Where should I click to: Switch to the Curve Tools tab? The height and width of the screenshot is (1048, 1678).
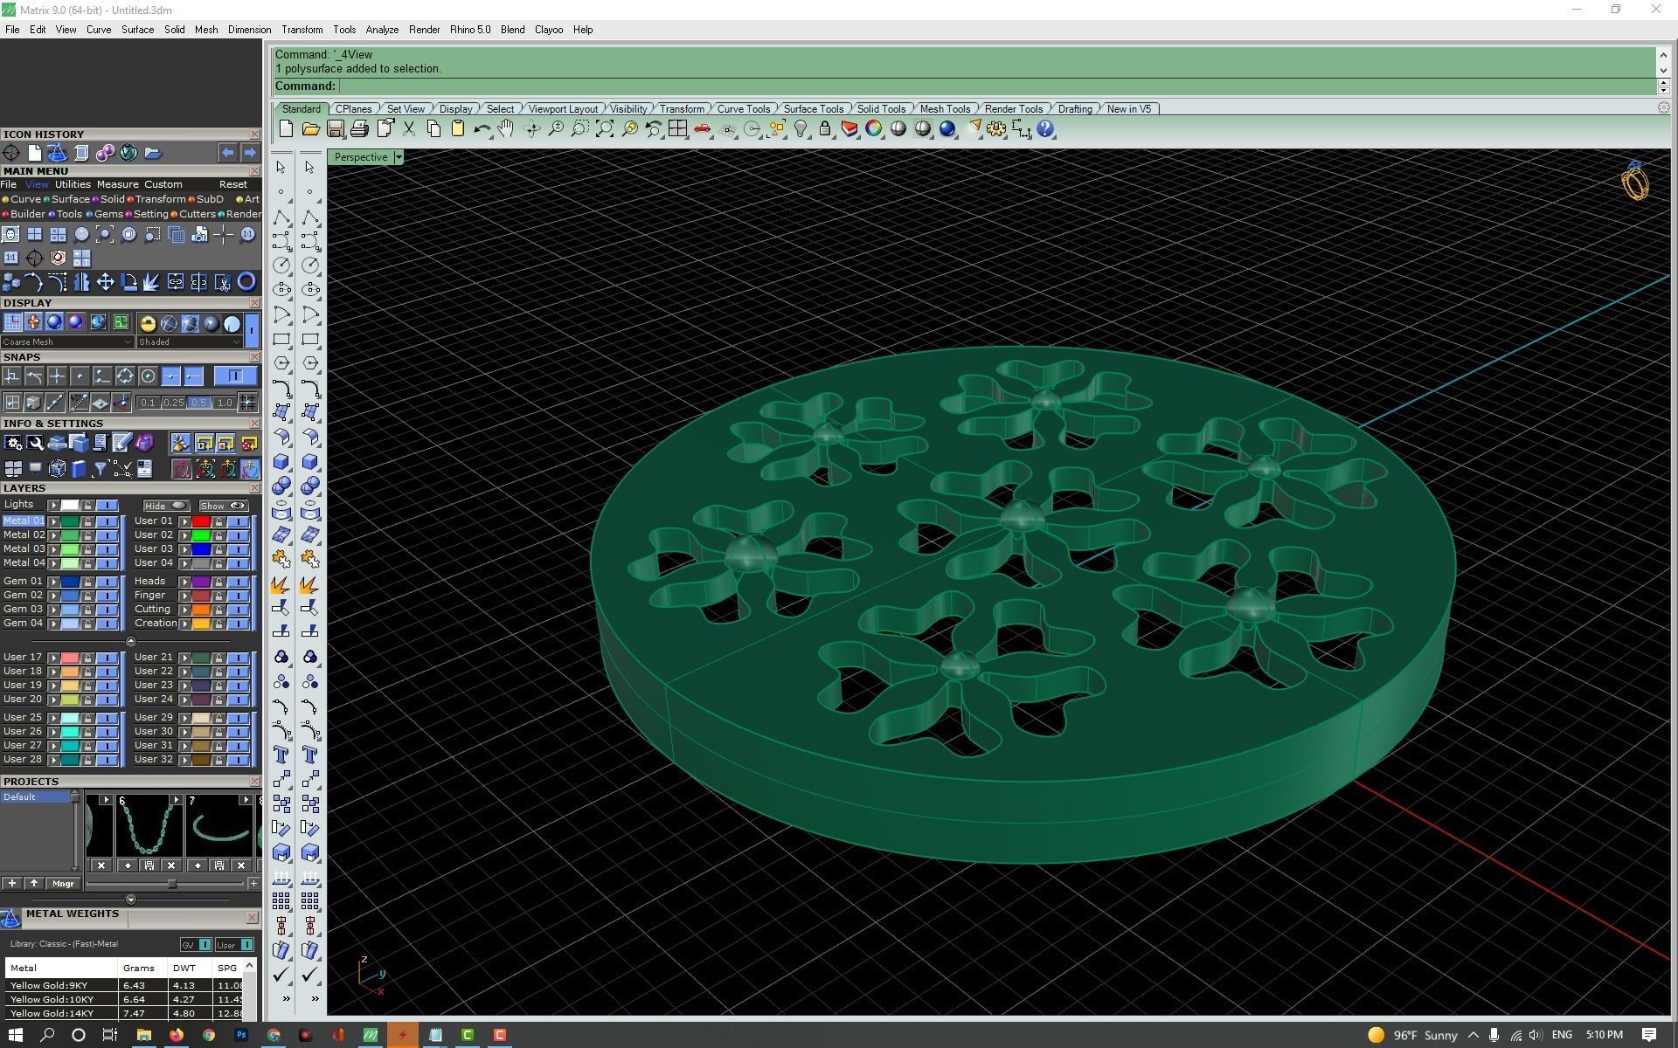tap(744, 109)
